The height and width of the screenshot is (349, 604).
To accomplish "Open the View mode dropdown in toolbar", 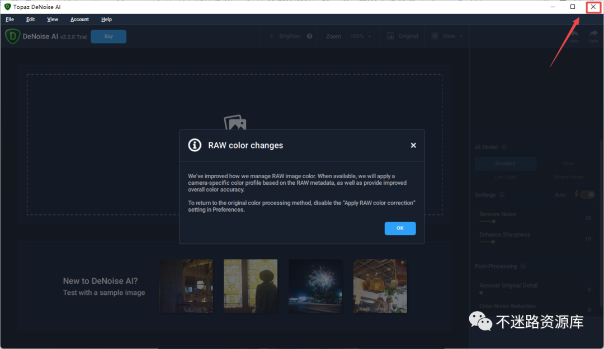I will (x=447, y=36).
